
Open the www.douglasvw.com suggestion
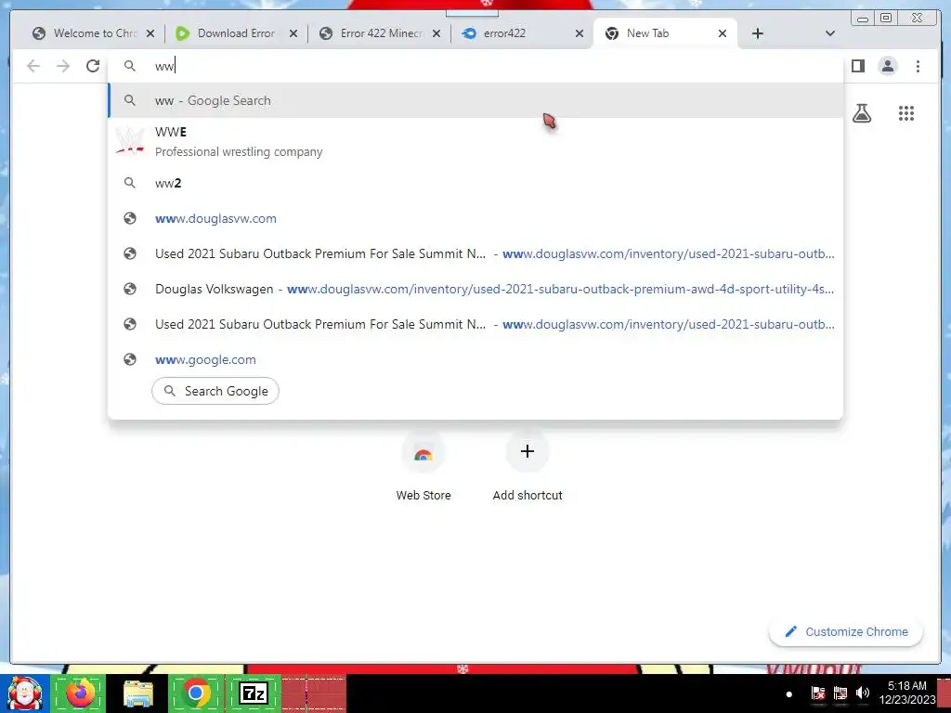475,218
